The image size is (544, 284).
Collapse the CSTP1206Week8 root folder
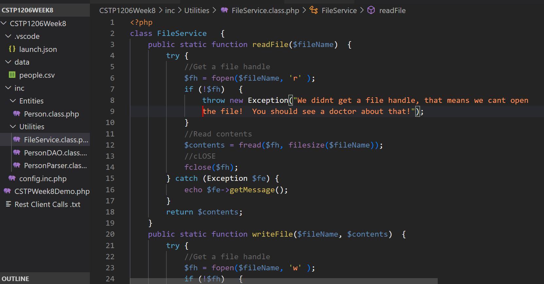(x=4, y=23)
